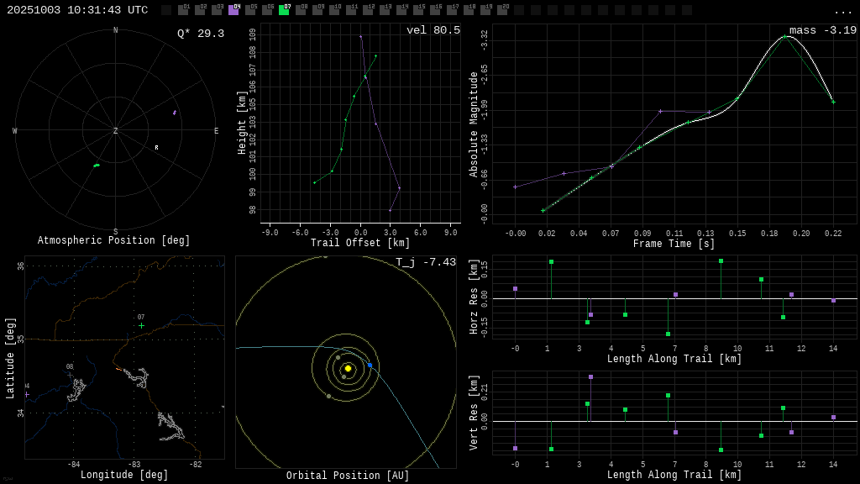Click the green station 07 map cross

click(x=141, y=325)
